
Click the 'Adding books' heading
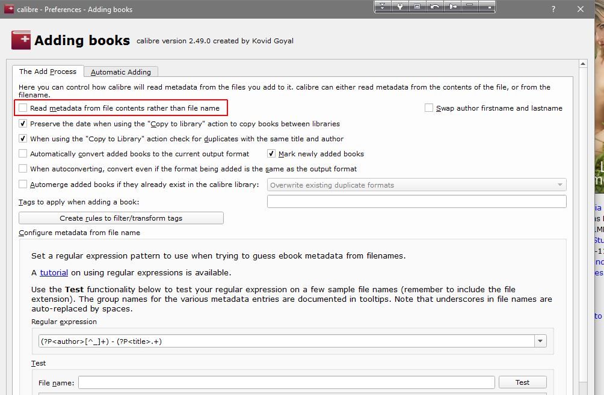click(x=82, y=40)
